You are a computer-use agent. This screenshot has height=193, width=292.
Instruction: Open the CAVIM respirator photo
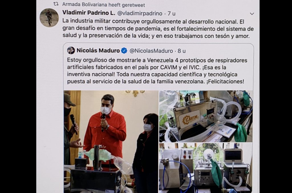coord(206,116)
